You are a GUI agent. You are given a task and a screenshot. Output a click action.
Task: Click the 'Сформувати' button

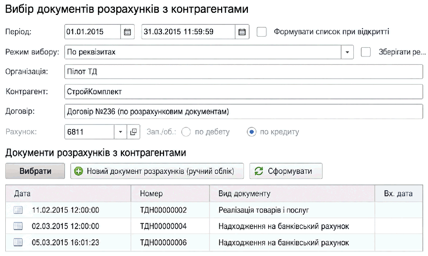[286, 171]
